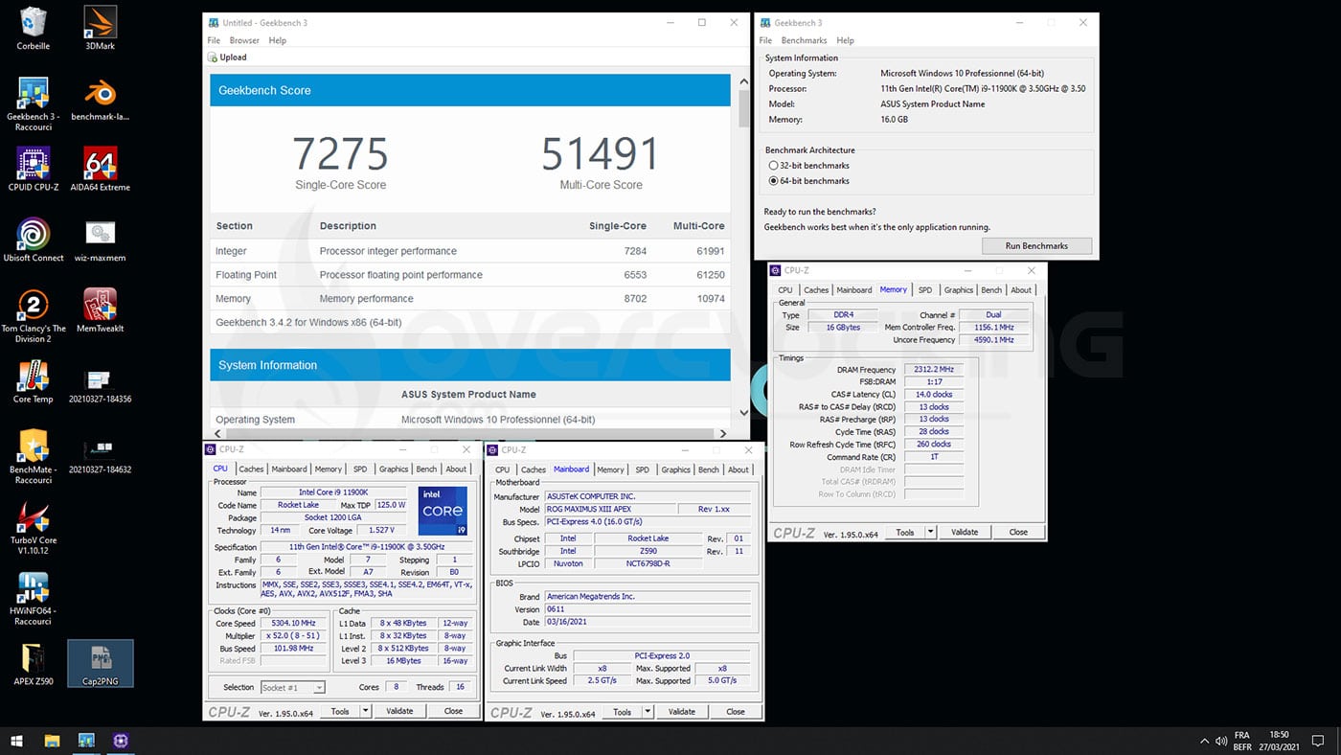Select the APEX Z590 desktop icon
1341x755 pixels.
[34, 664]
